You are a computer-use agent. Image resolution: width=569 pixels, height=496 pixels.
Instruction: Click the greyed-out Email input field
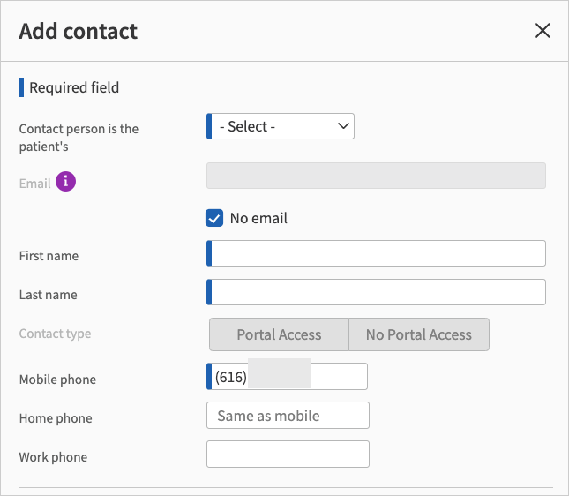[x=376, y=176]
